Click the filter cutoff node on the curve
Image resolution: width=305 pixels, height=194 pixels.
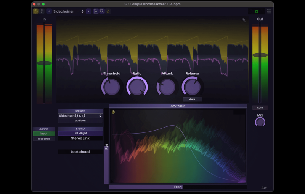183,145
